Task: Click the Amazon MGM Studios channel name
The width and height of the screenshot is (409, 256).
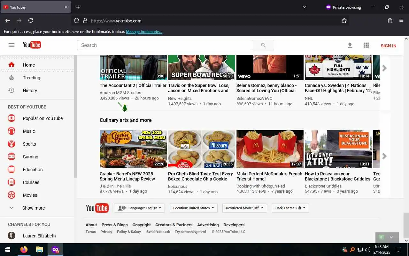Action: tap(120, 92)
